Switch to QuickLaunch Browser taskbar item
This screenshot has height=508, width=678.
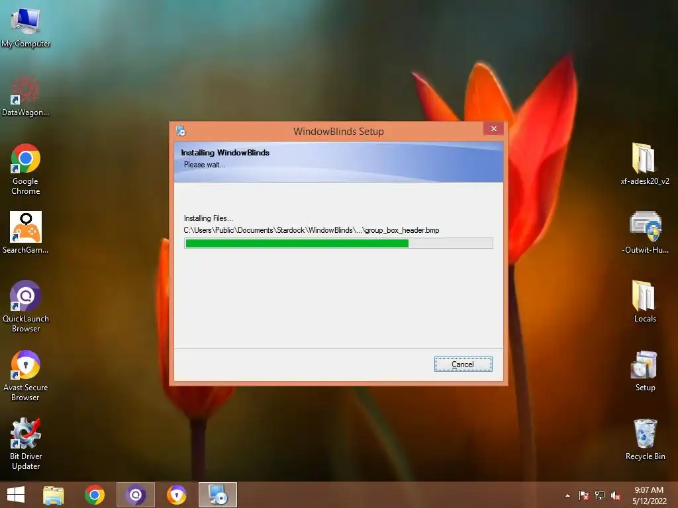(135, 495)
